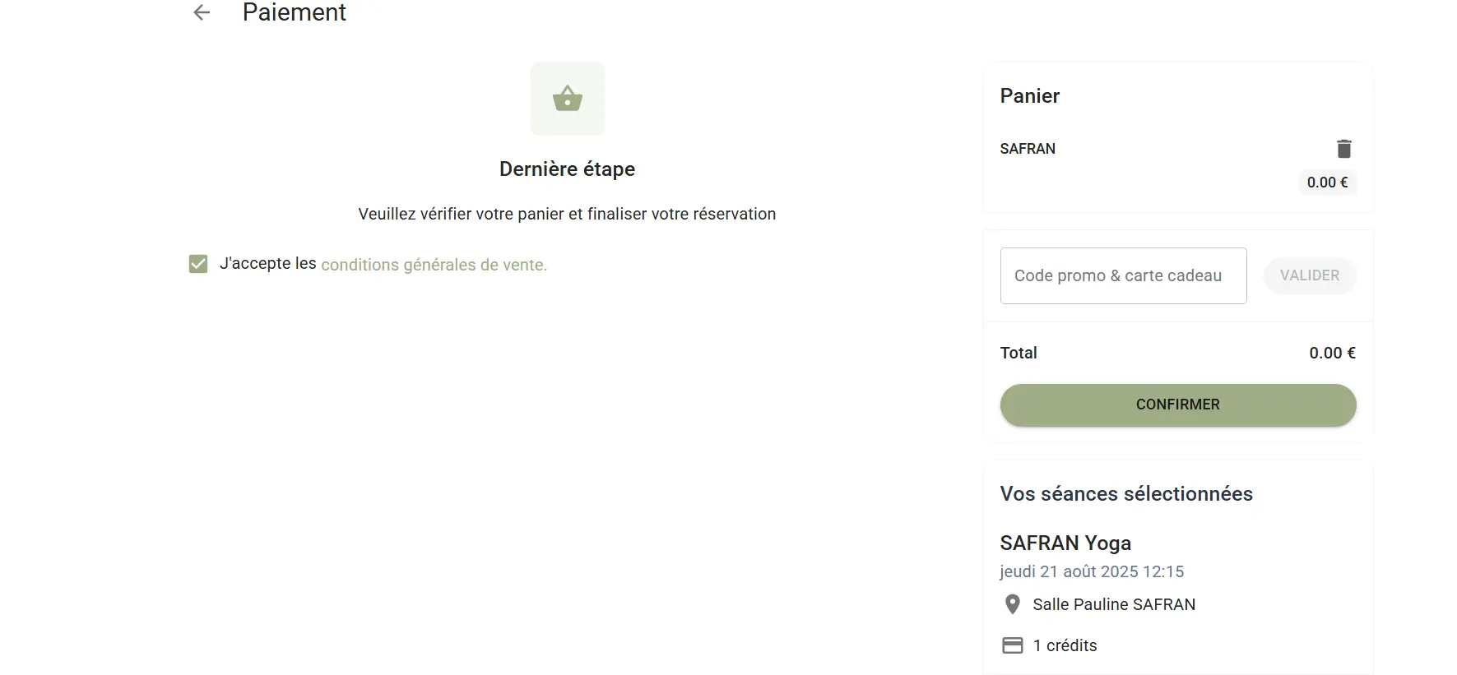Image resolution: width=1457 pixels, height=675 pixels.
Task: Click the Total amount 0.00 €
Action: [1332, 353]
